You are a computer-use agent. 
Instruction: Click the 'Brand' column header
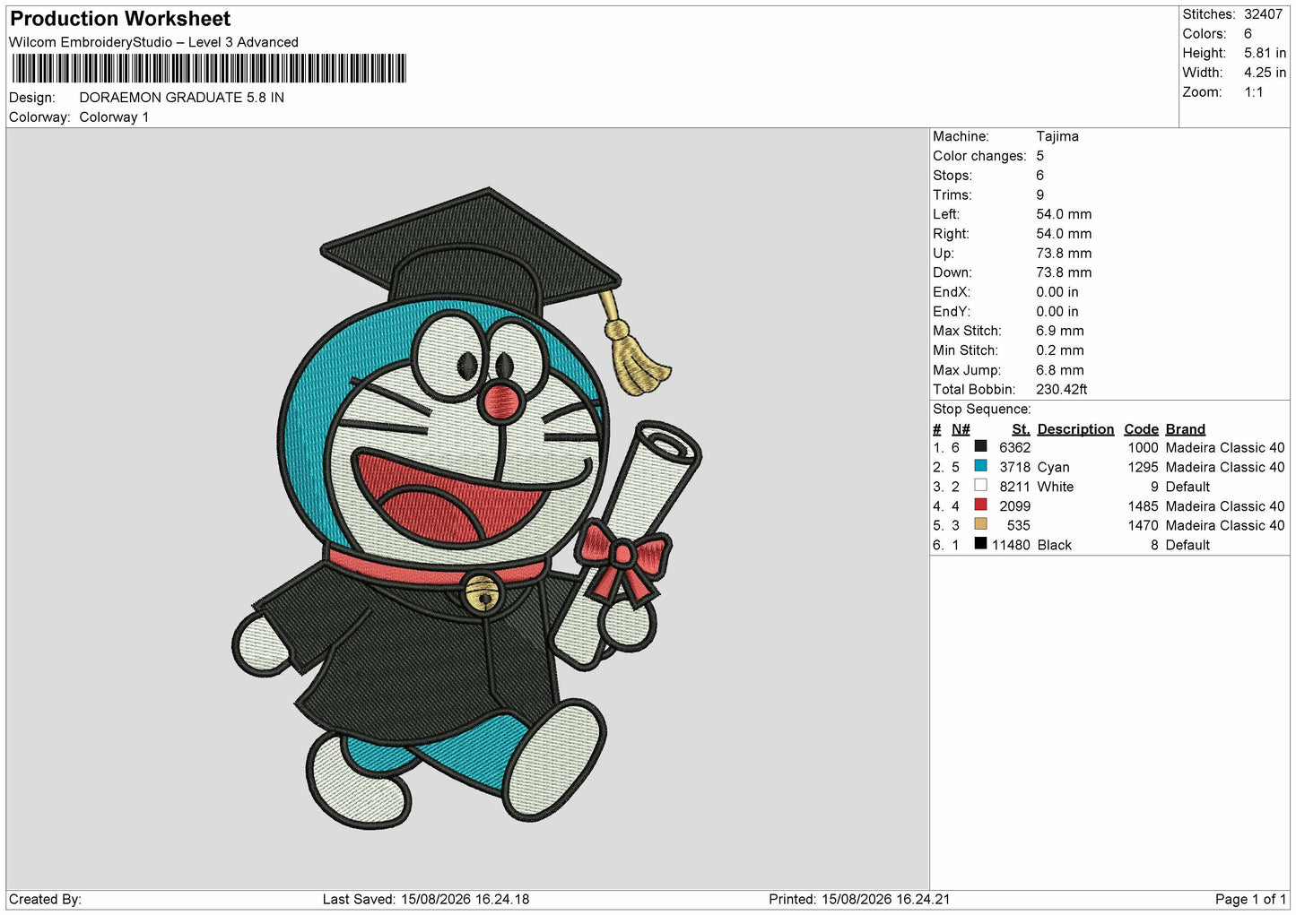1186,429
